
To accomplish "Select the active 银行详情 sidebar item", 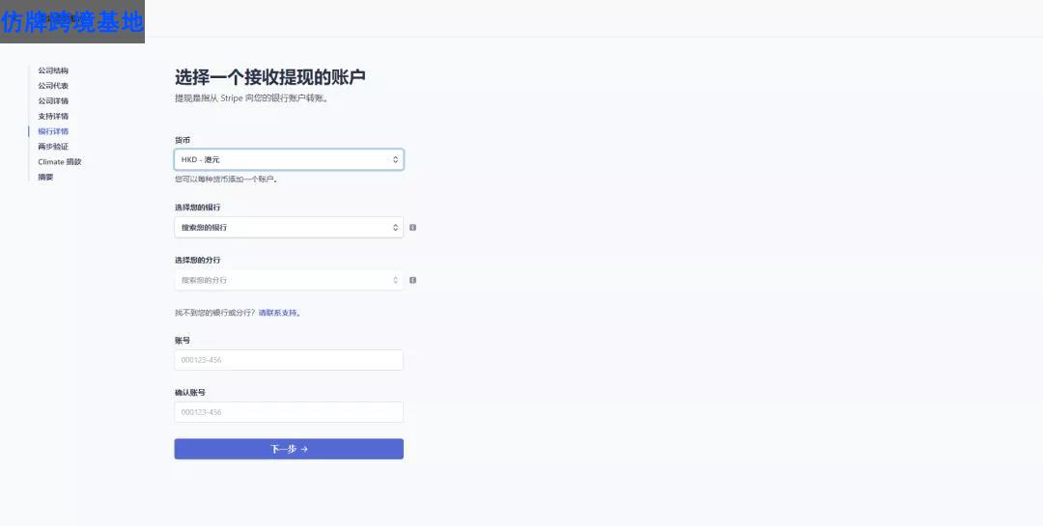I will tap(53, 131).
